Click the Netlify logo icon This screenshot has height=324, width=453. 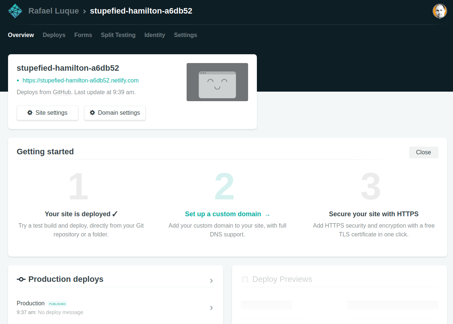[15, 11]
